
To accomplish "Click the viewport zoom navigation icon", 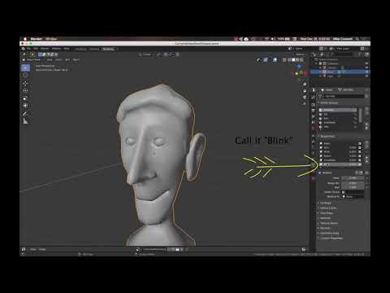I will pos(305,85).
